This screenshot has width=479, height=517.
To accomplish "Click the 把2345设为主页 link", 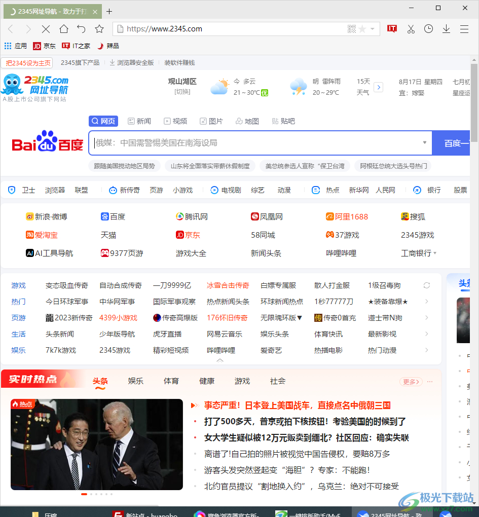I will (x=27, y=62).
